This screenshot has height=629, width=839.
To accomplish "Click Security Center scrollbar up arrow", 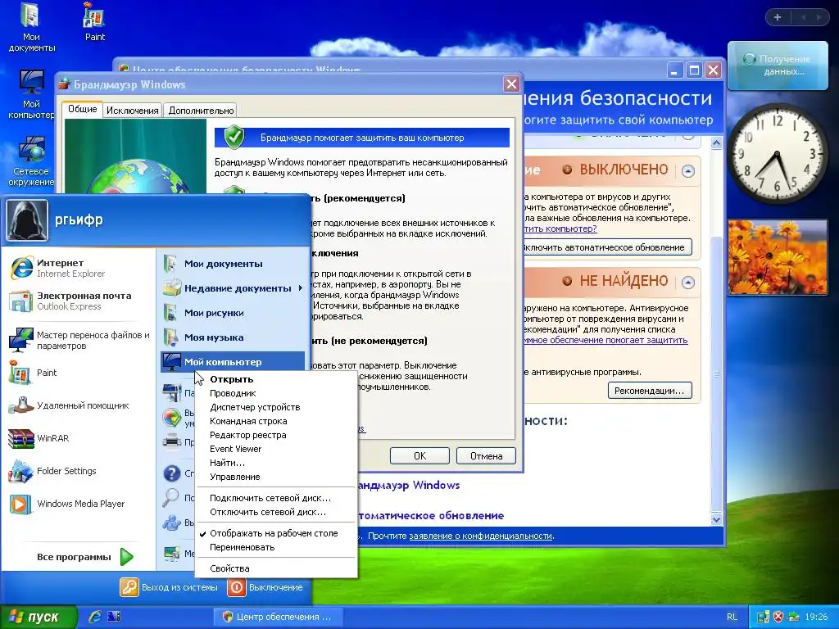I will click(x=716, y=143).
